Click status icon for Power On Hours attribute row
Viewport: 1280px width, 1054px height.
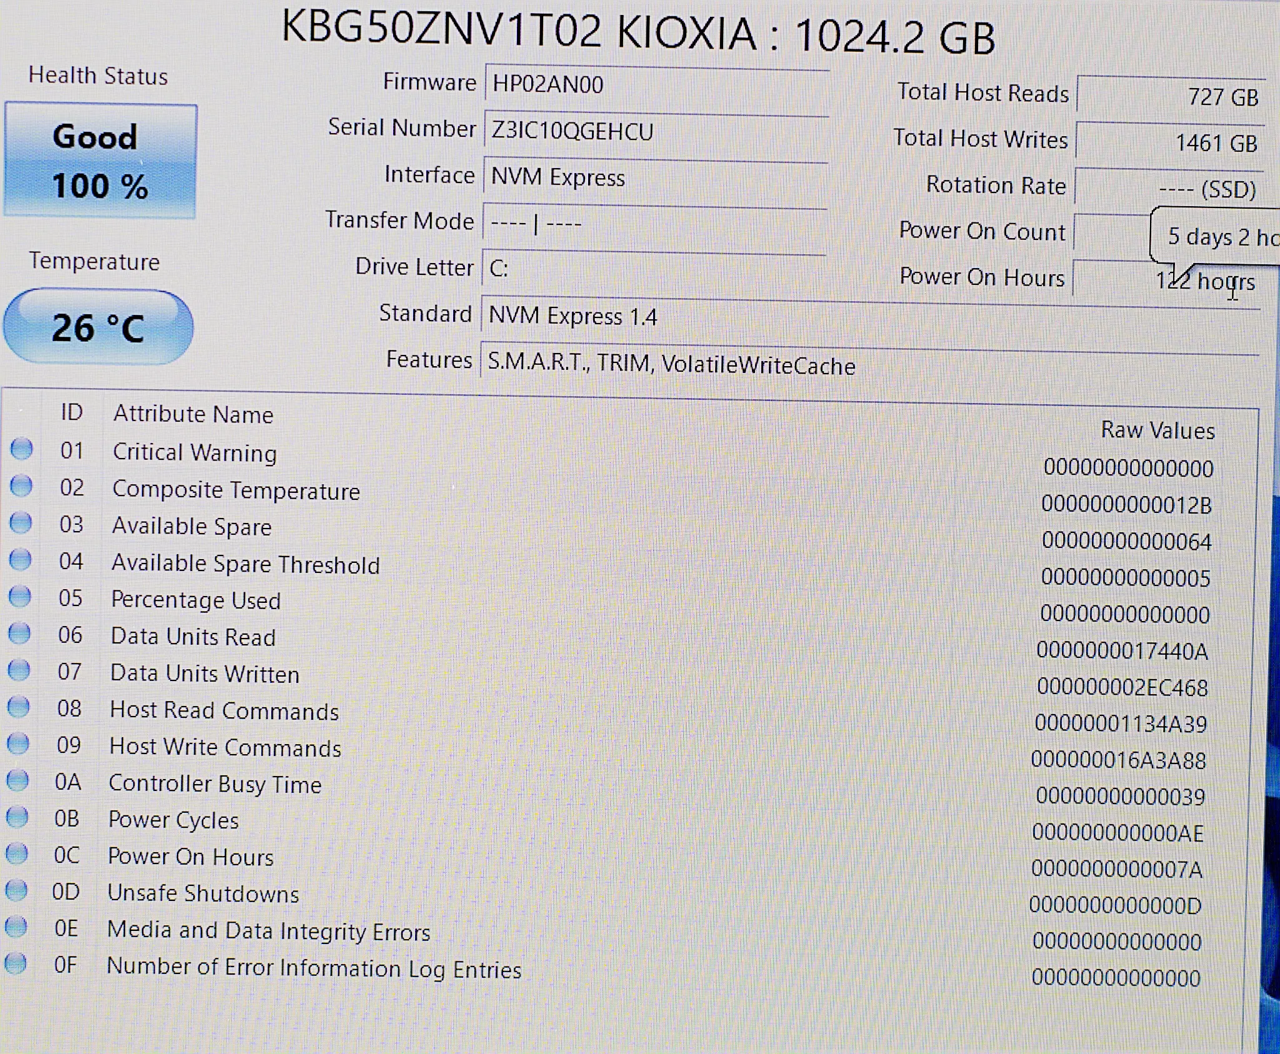17,853
